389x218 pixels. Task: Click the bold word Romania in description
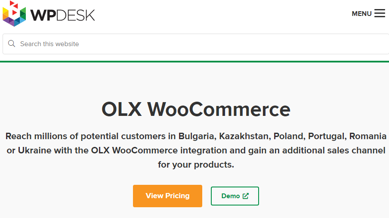click(x=367, y=136)
